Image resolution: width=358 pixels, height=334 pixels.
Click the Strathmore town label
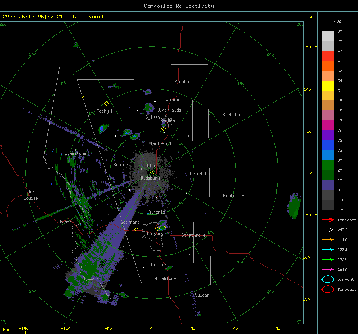(x=193, y=235)
